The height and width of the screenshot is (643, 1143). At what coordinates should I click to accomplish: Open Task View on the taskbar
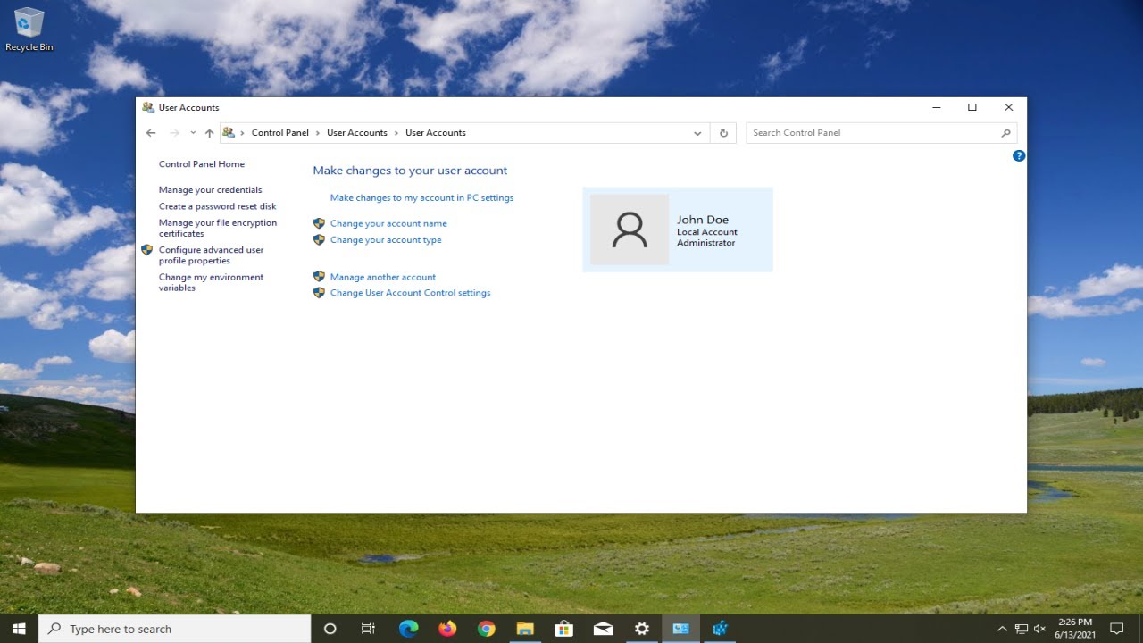pos(368,629)
